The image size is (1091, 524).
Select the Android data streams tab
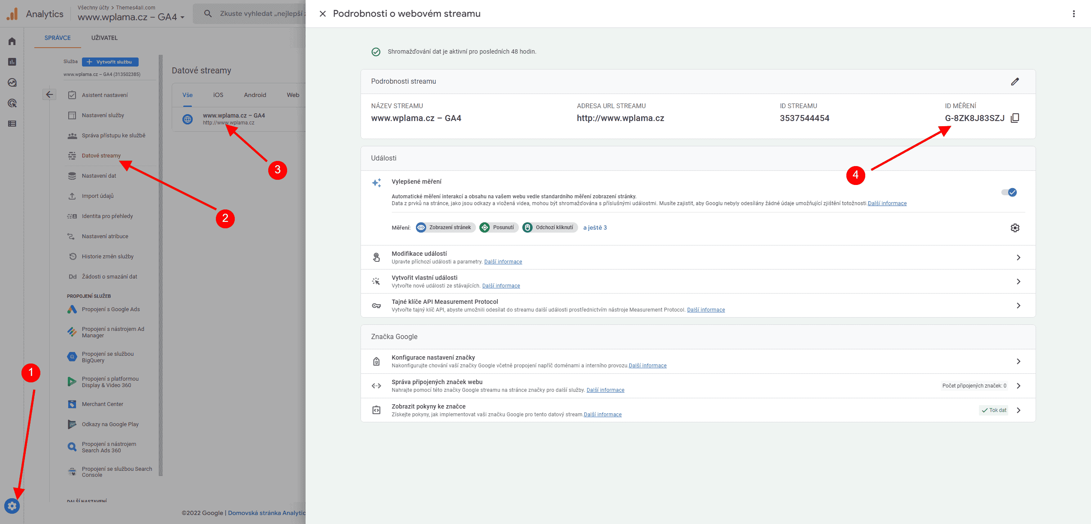(x=255, y=95)
